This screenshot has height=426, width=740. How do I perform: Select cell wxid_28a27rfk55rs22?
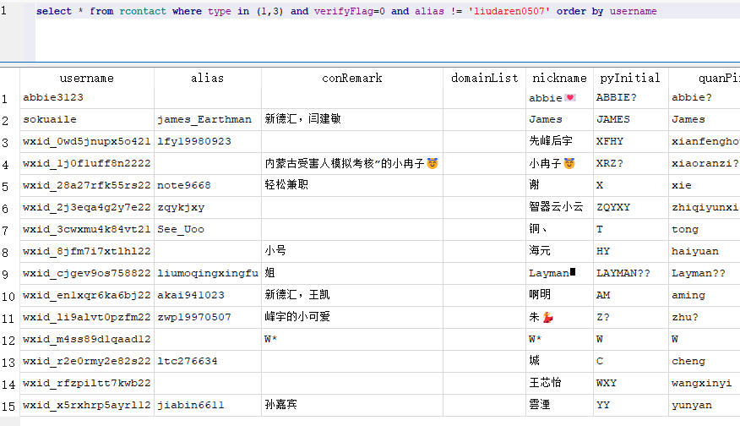87,185
